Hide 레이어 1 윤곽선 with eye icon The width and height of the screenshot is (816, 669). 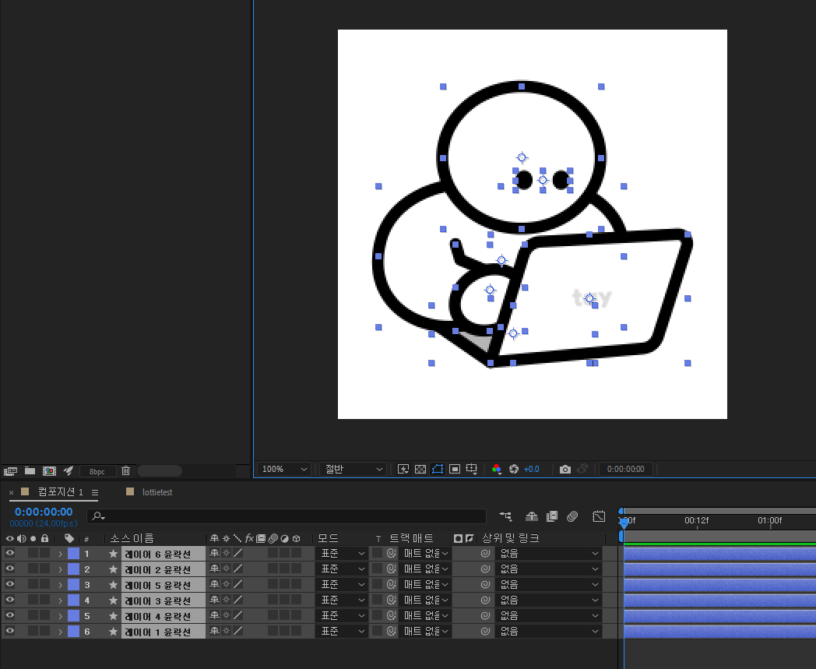pyautogui.click(x=9, y=632)
